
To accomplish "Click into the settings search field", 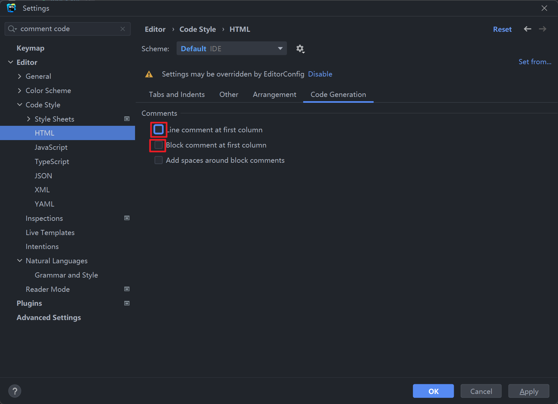I will tap(68, 29).
